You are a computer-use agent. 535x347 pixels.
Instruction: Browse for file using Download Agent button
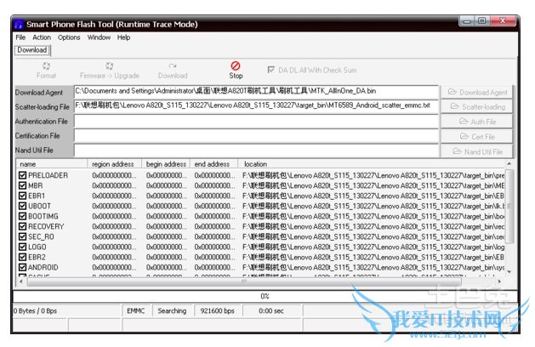coord(477,92)
